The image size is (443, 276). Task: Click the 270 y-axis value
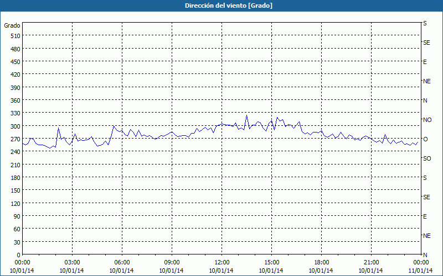pos(16,139)
